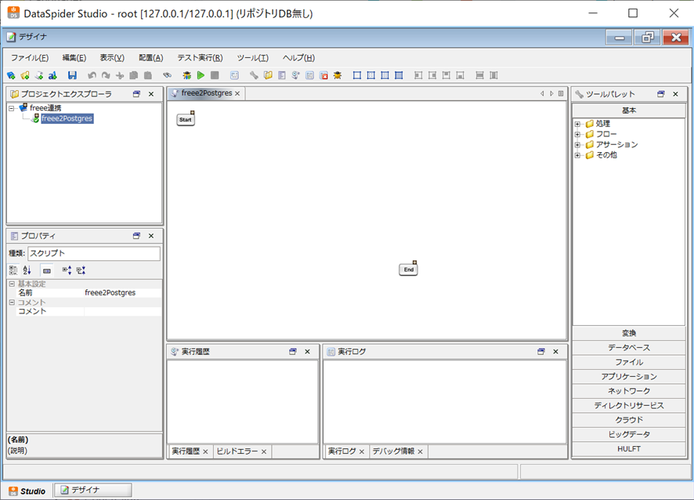Click the コメント property value field
The image size is (694, 500).
[x=123, y=311]
